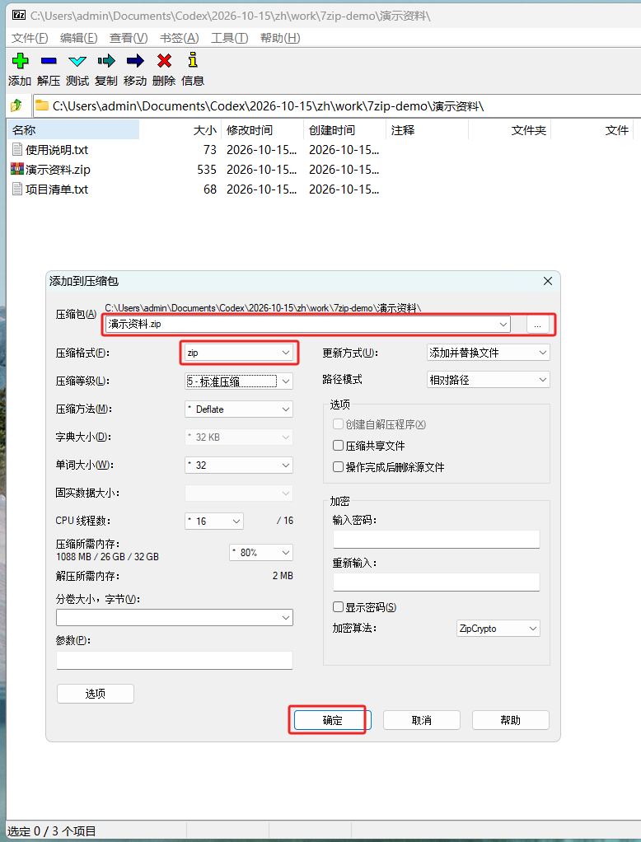641x842 pixels.
Task: Sort by the 名称 column header
Action: 74,130
